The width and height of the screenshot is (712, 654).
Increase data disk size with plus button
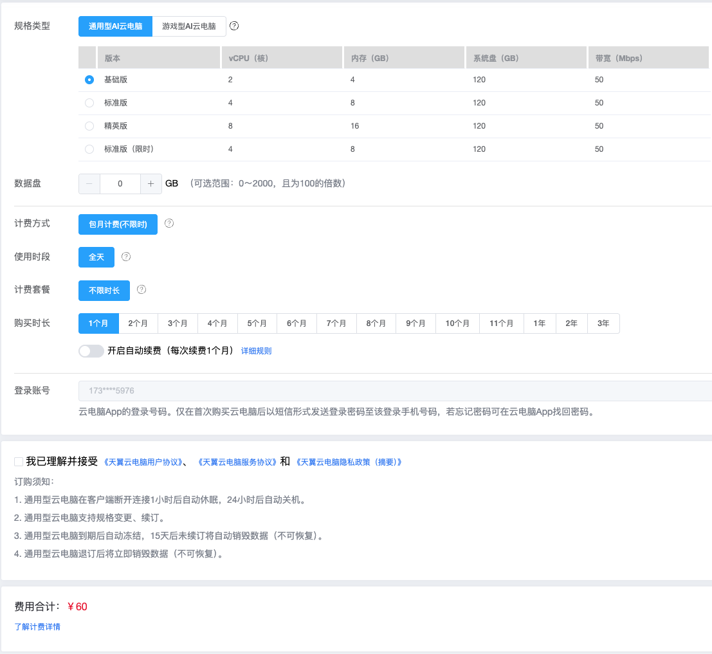point(151,183)
